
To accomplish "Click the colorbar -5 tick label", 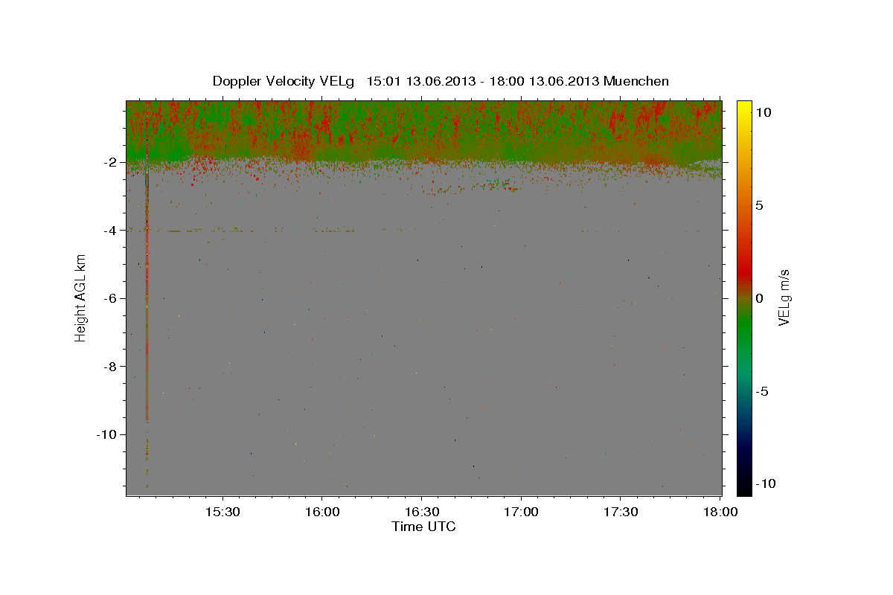I will (x=762, y=391).
